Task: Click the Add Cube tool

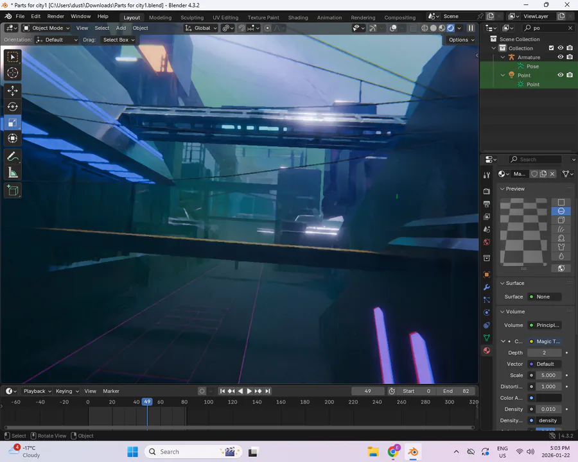Action: click(x=12, y=191)
